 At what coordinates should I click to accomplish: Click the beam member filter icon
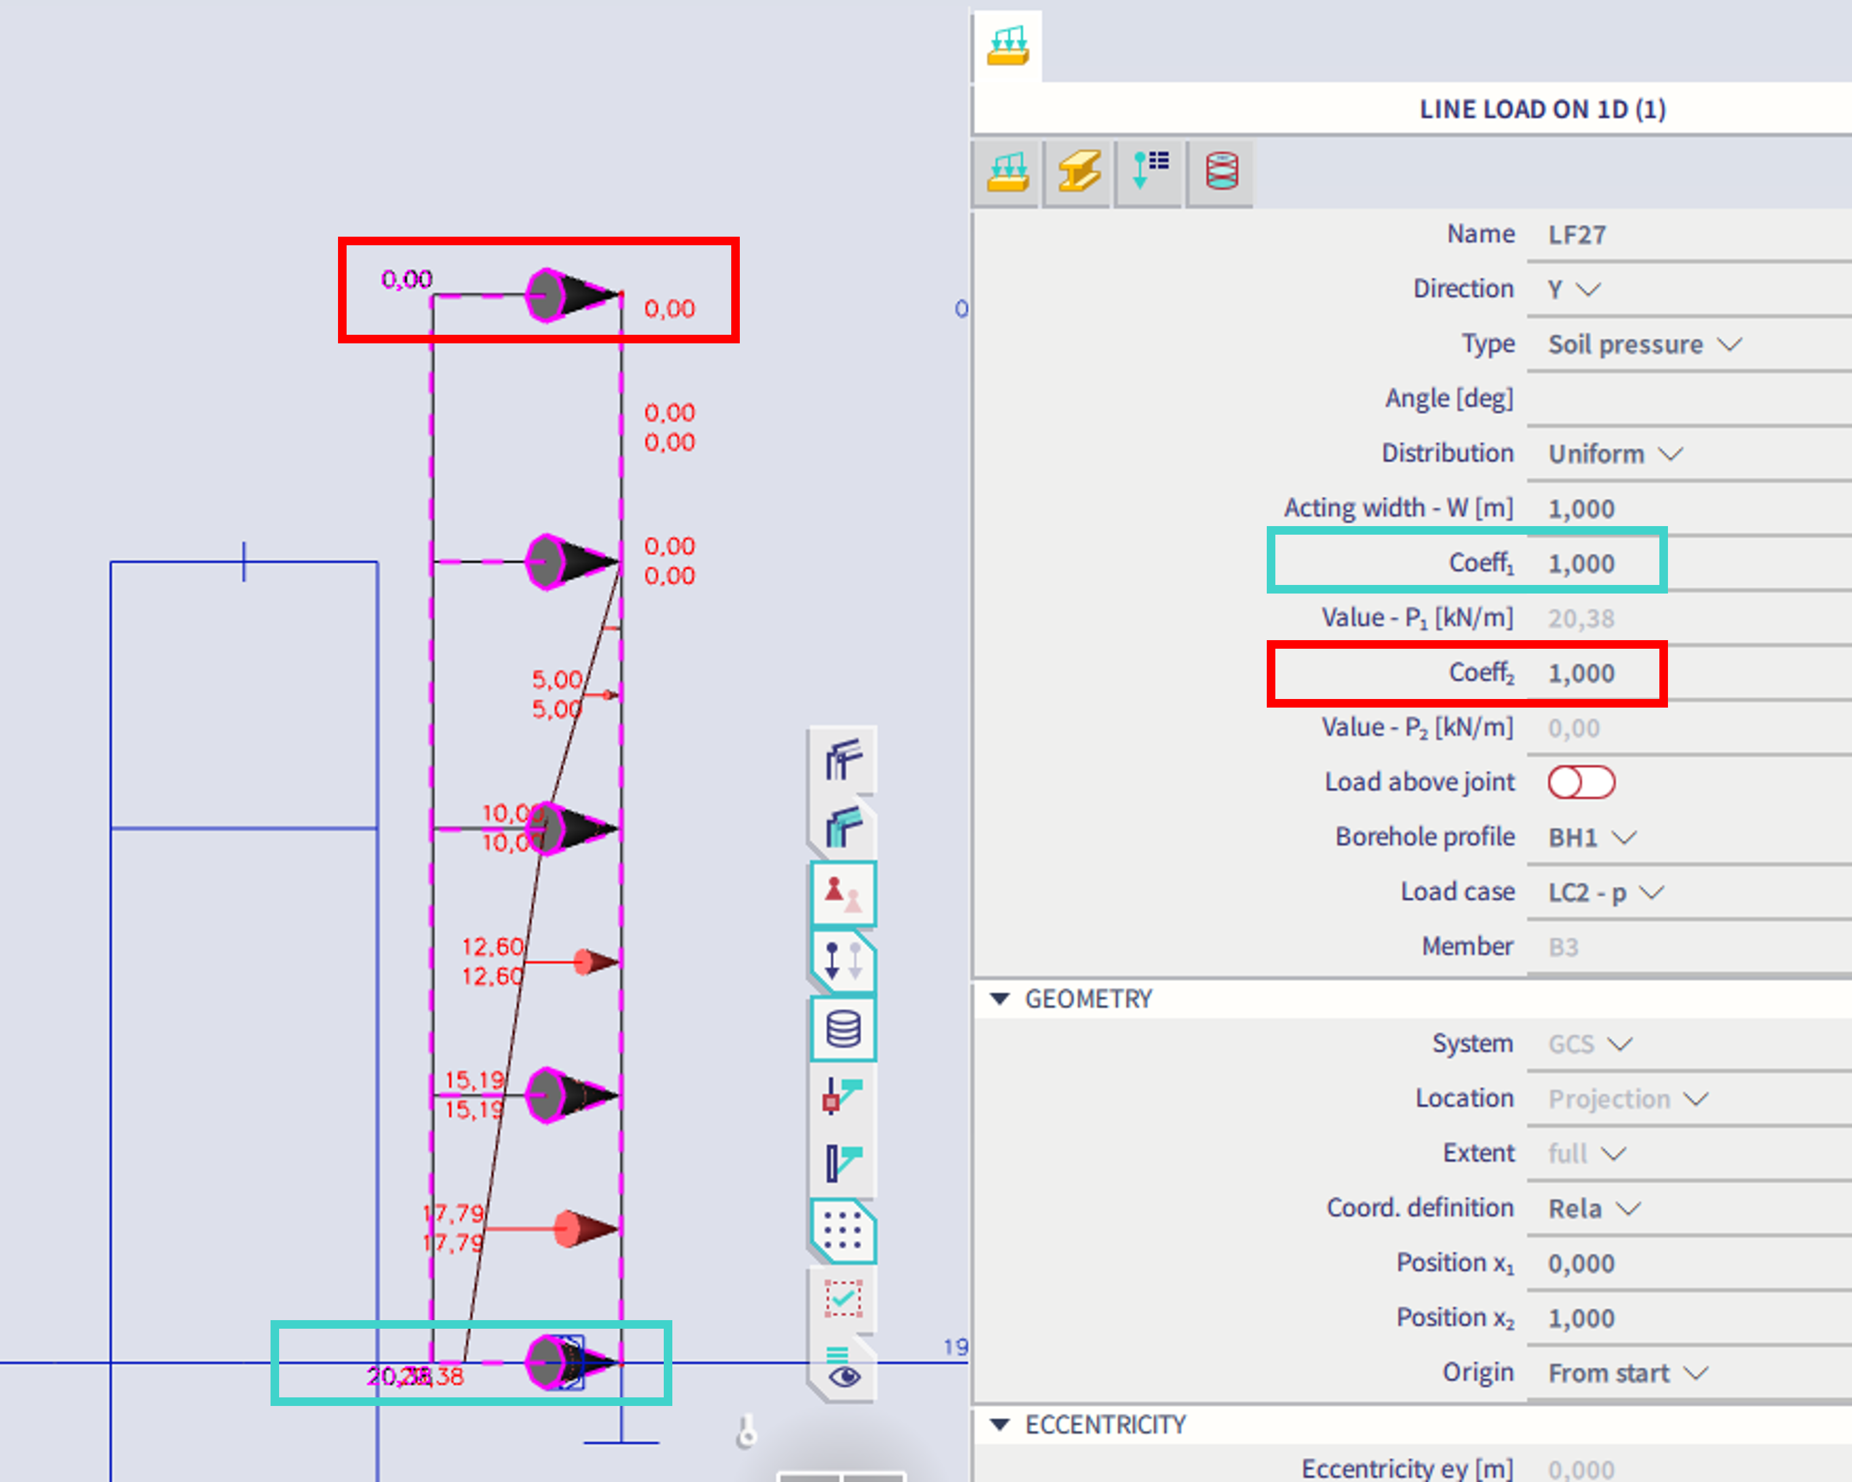[x=1079, y=172]
